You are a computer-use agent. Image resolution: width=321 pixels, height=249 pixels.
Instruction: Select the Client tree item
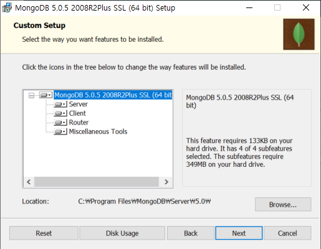click(77, 113)
